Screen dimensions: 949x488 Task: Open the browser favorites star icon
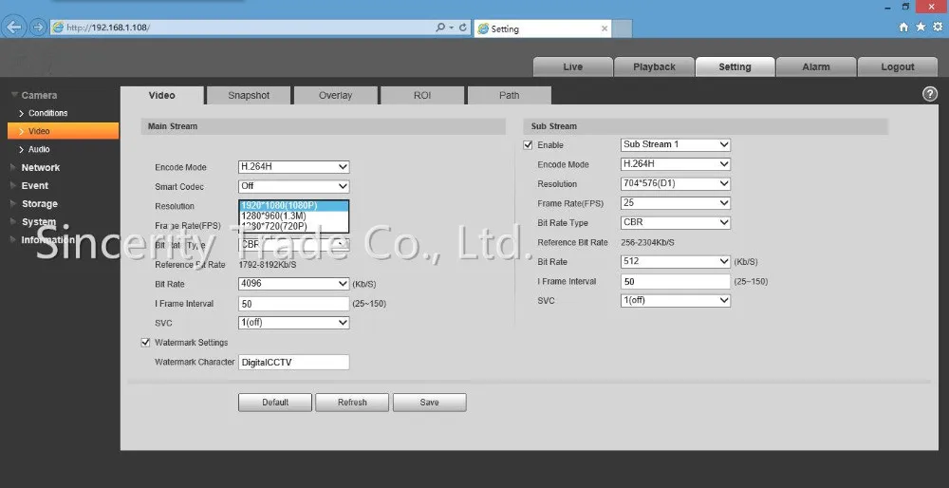(x=921, y=28)
